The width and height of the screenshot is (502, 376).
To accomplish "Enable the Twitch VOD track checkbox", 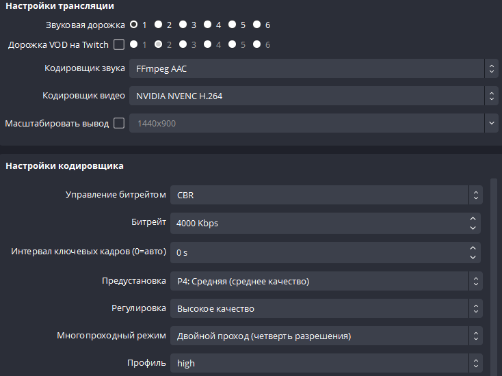I will 119,45.
